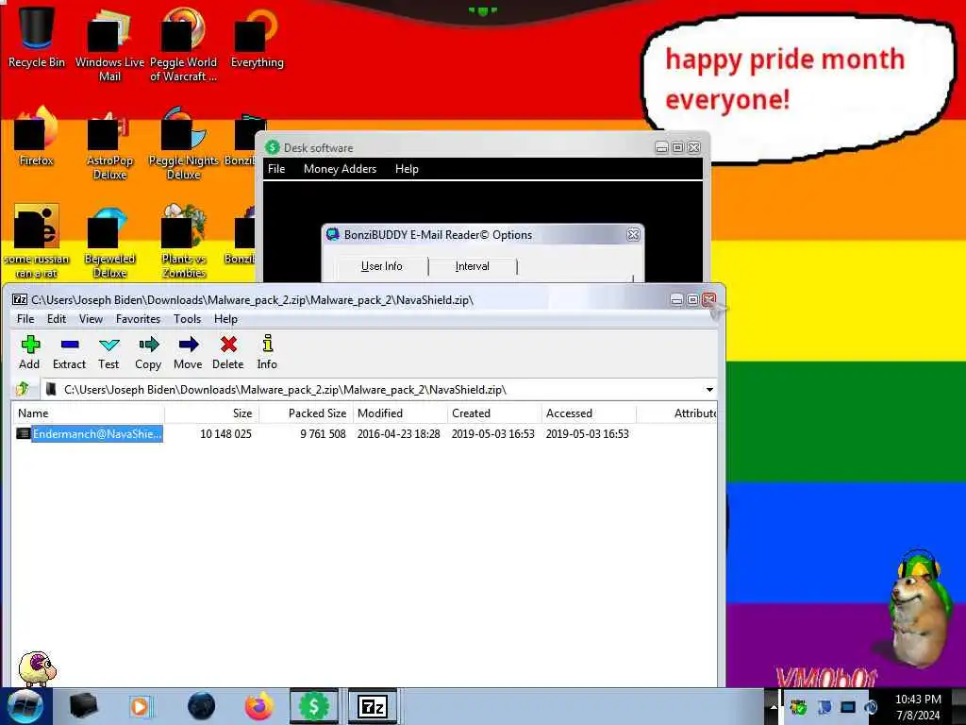This screenshot has width=966, height=725.
Task: Sort by Created column header
Action: [x=494, y=413]
